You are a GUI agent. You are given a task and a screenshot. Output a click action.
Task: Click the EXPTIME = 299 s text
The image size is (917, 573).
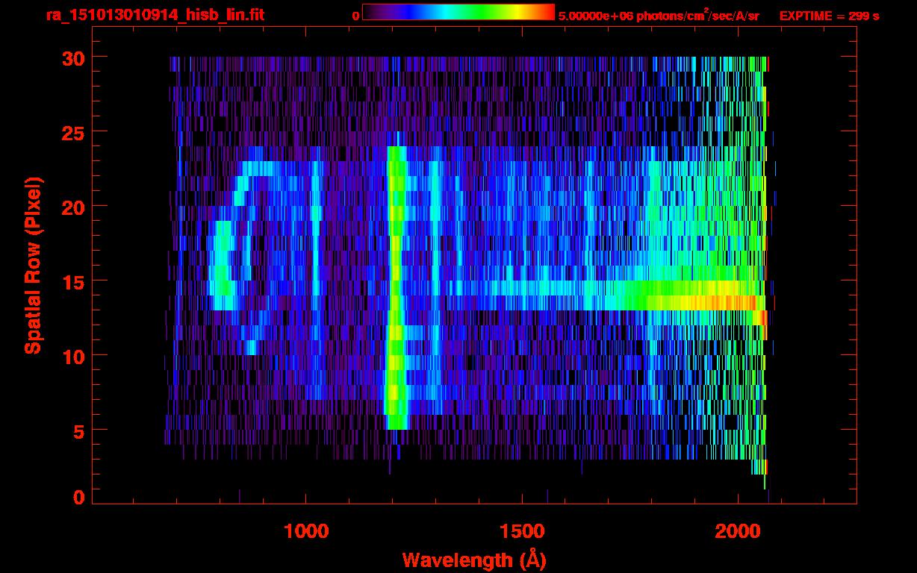(829, 16)
